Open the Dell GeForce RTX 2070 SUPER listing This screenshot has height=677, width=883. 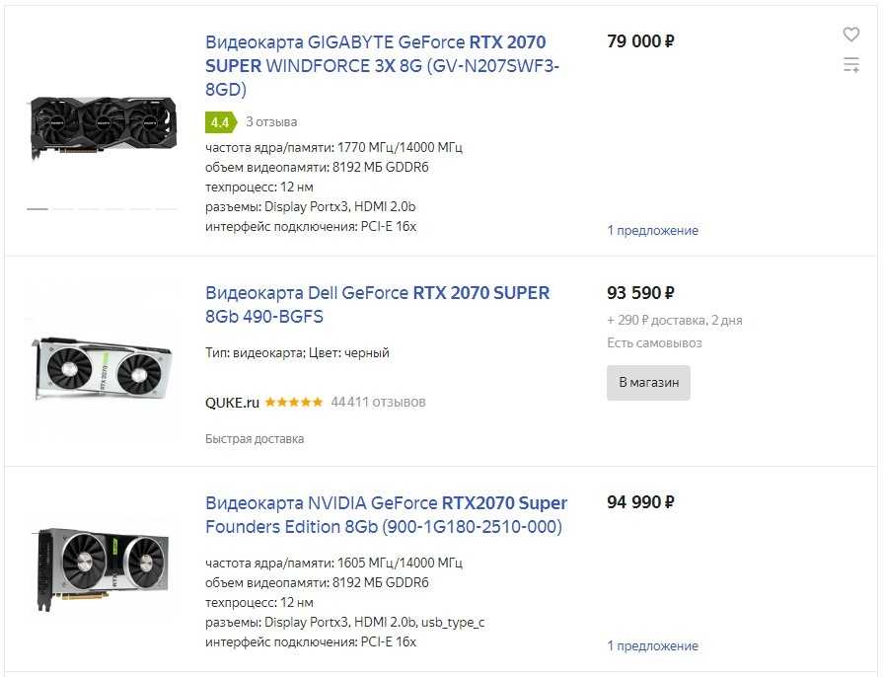(x=377, y=304)
